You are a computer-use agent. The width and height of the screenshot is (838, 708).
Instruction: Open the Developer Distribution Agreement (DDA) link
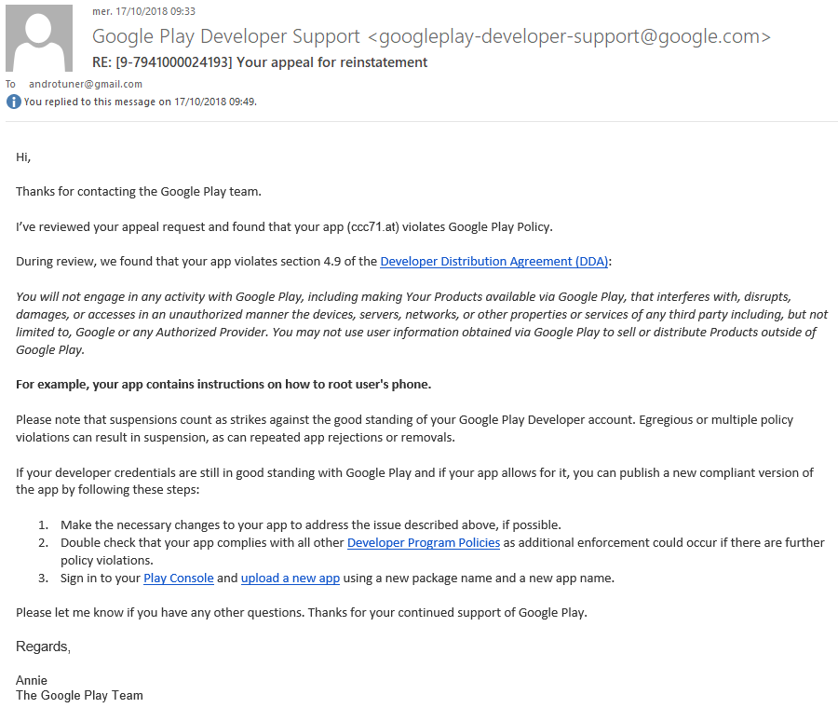(493, 262)
